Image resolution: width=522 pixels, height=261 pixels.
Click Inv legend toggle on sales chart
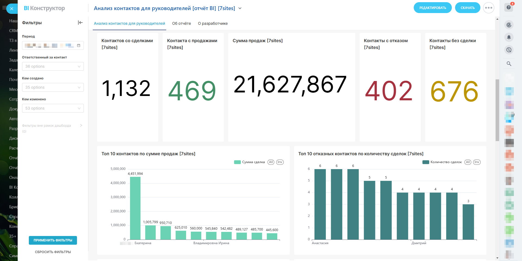point(280,162)
